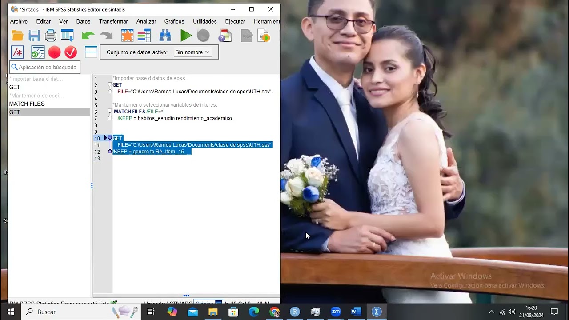Open Word from the taskbar

coord(356,312)
